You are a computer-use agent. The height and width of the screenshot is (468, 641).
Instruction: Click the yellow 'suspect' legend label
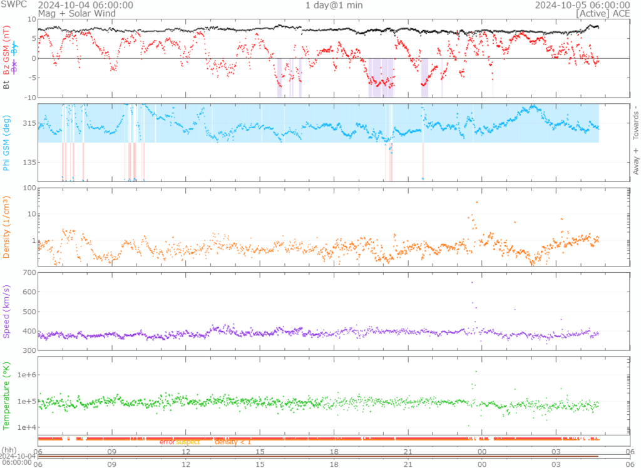click(188, 442)
